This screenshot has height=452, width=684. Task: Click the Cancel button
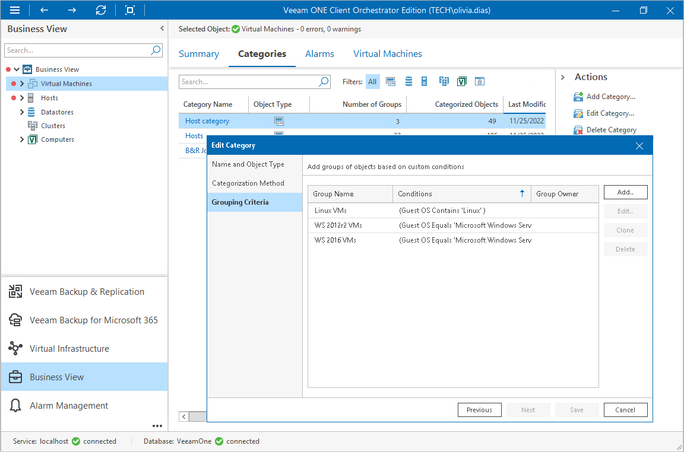[x=626, y=410]
